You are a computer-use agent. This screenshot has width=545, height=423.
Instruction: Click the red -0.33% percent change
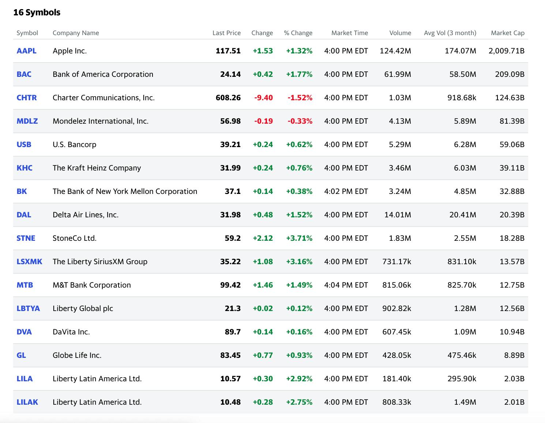[300, 121]
